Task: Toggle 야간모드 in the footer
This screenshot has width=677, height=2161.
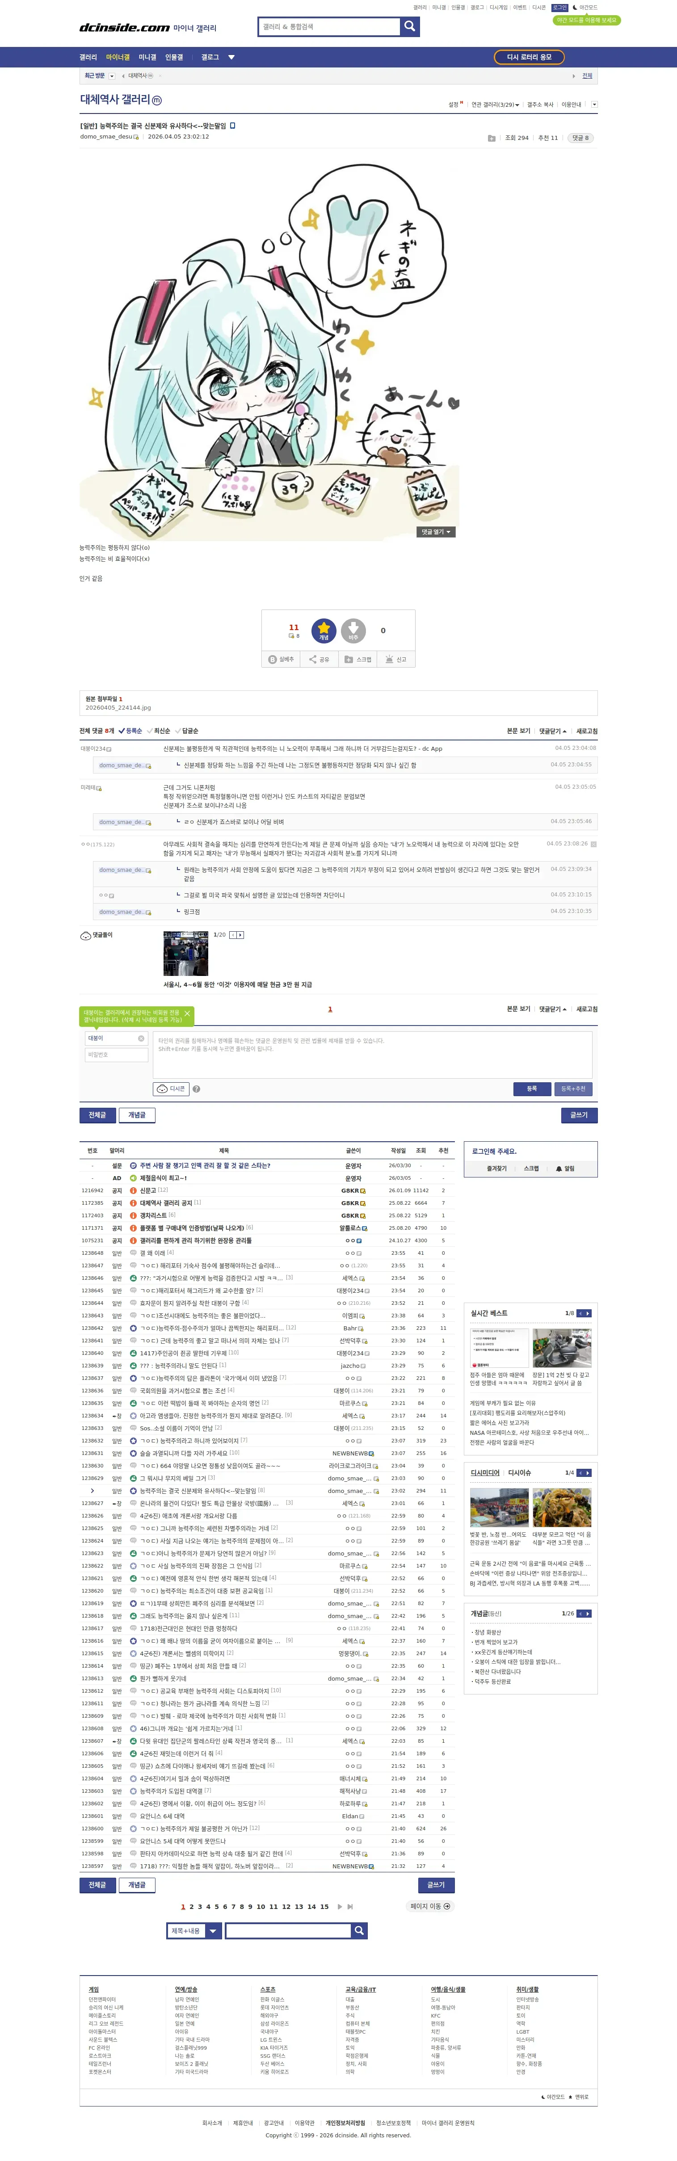Action: point(554,2096)
